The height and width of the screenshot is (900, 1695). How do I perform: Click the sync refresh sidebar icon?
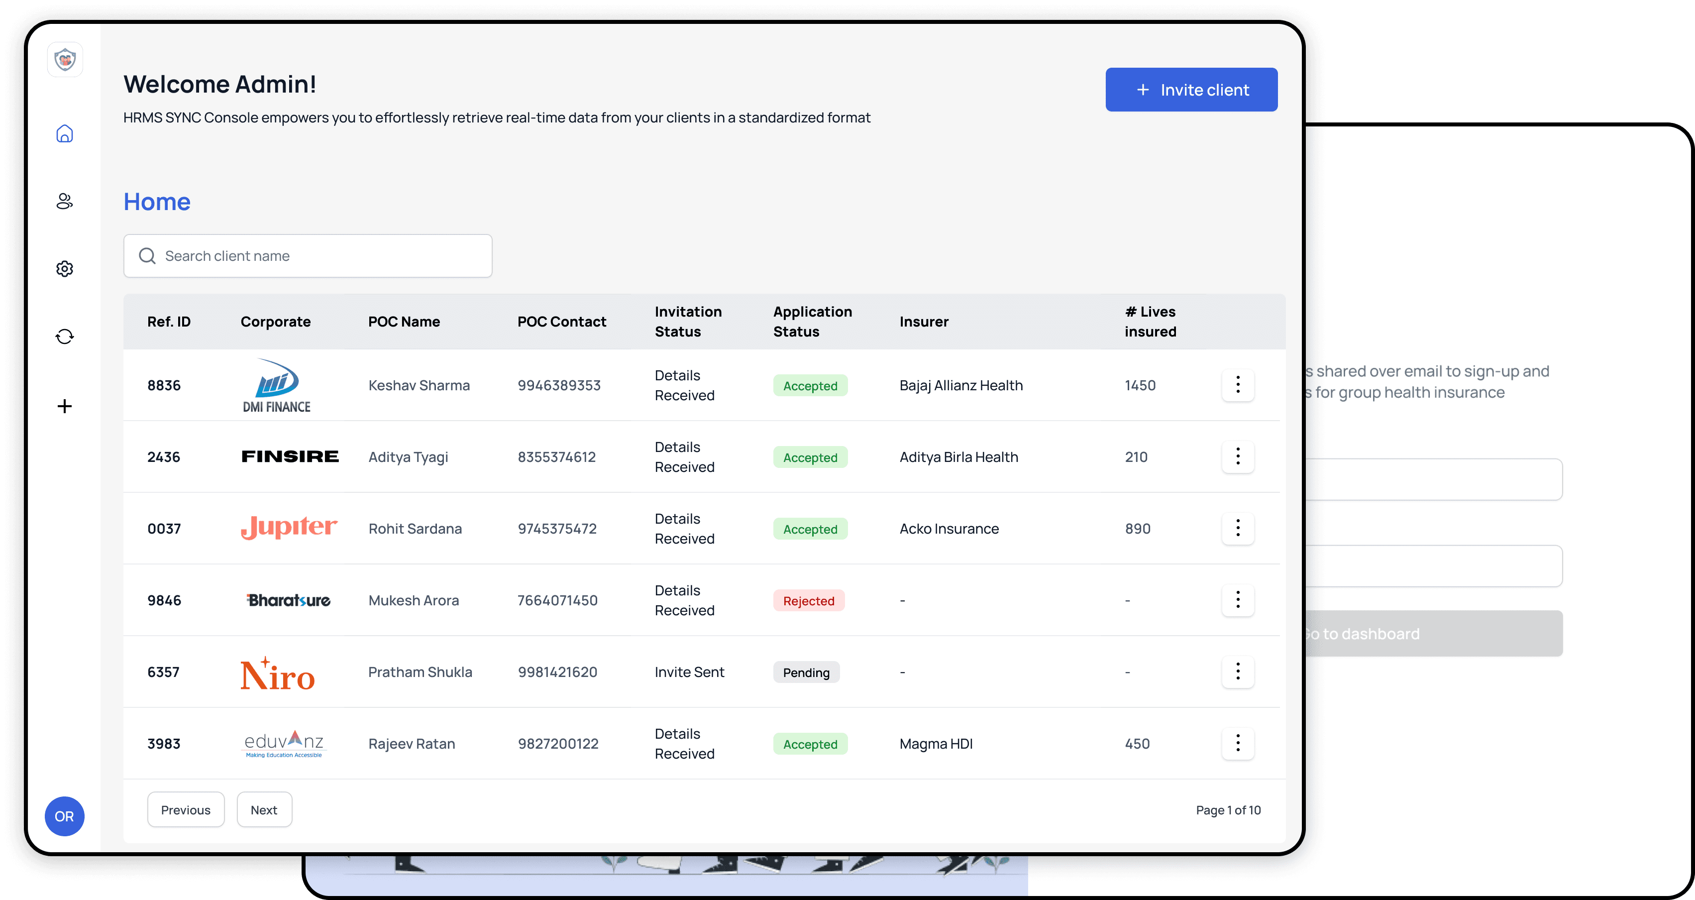click(x=65, y=337)
